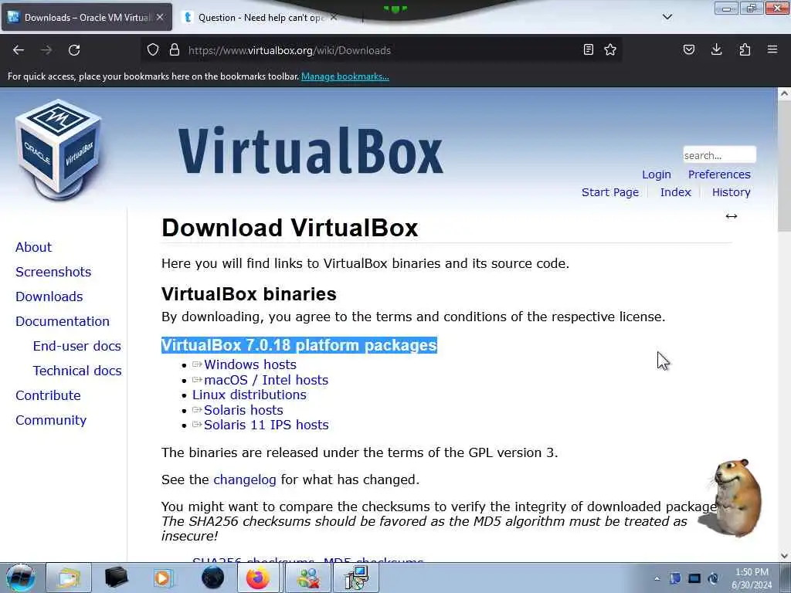This screenshot has height=593, width=791.
Task: Download the macOS / Intel hosts package
Action: click(266, 380)
